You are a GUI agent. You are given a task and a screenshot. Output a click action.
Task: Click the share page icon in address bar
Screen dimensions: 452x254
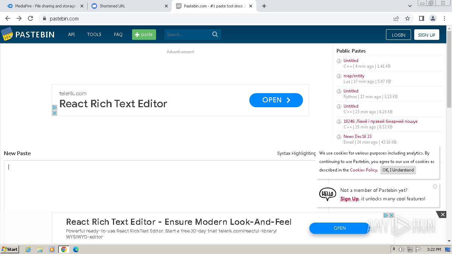click(x=396, y=18)
